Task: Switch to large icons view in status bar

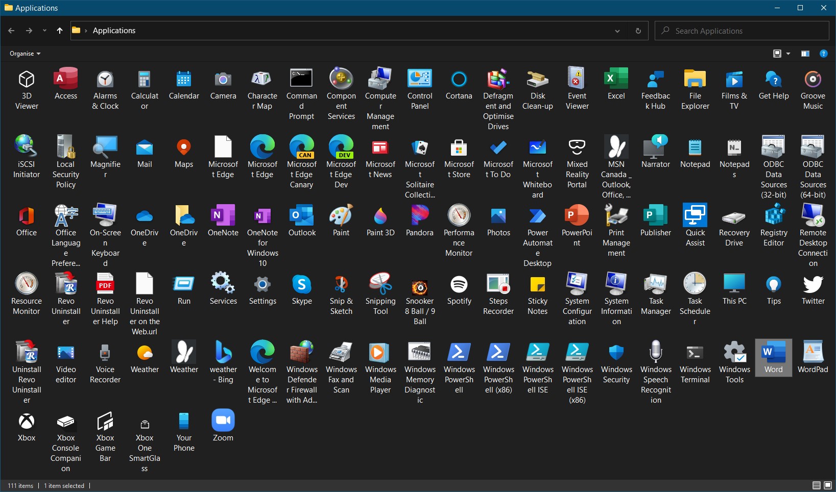Action: pyautogui.click(x=828, y=485)
